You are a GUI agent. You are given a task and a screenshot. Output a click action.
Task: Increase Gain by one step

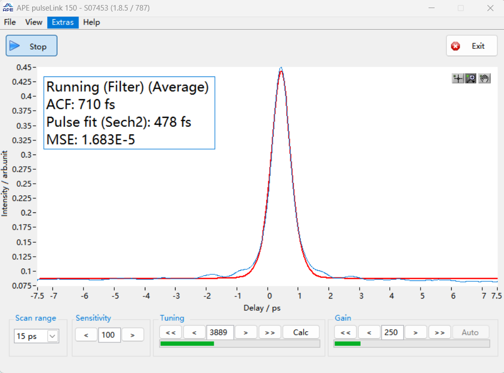[416, 332]
